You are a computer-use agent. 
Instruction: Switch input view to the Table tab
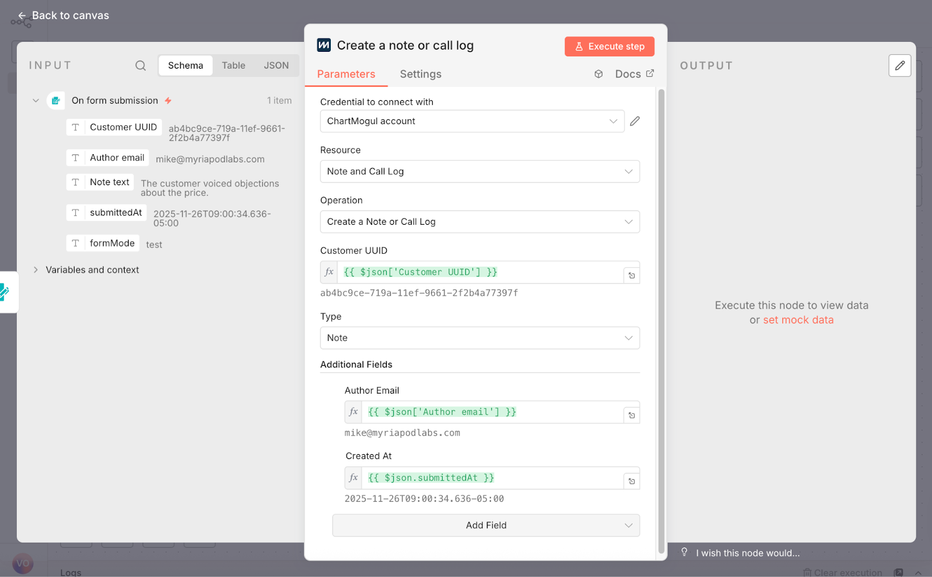tap(233, 65)
